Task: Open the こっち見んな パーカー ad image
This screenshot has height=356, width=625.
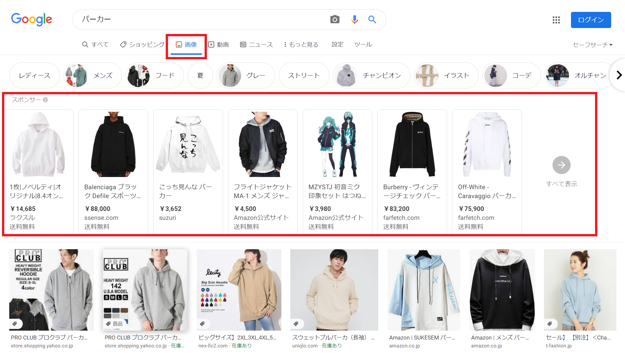Action: (x=188, y=144)
